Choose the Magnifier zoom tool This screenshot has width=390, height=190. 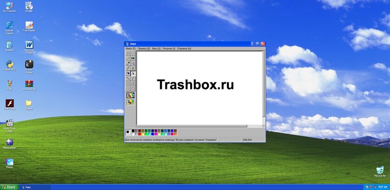pyautogui.click(x=133, y=63)
